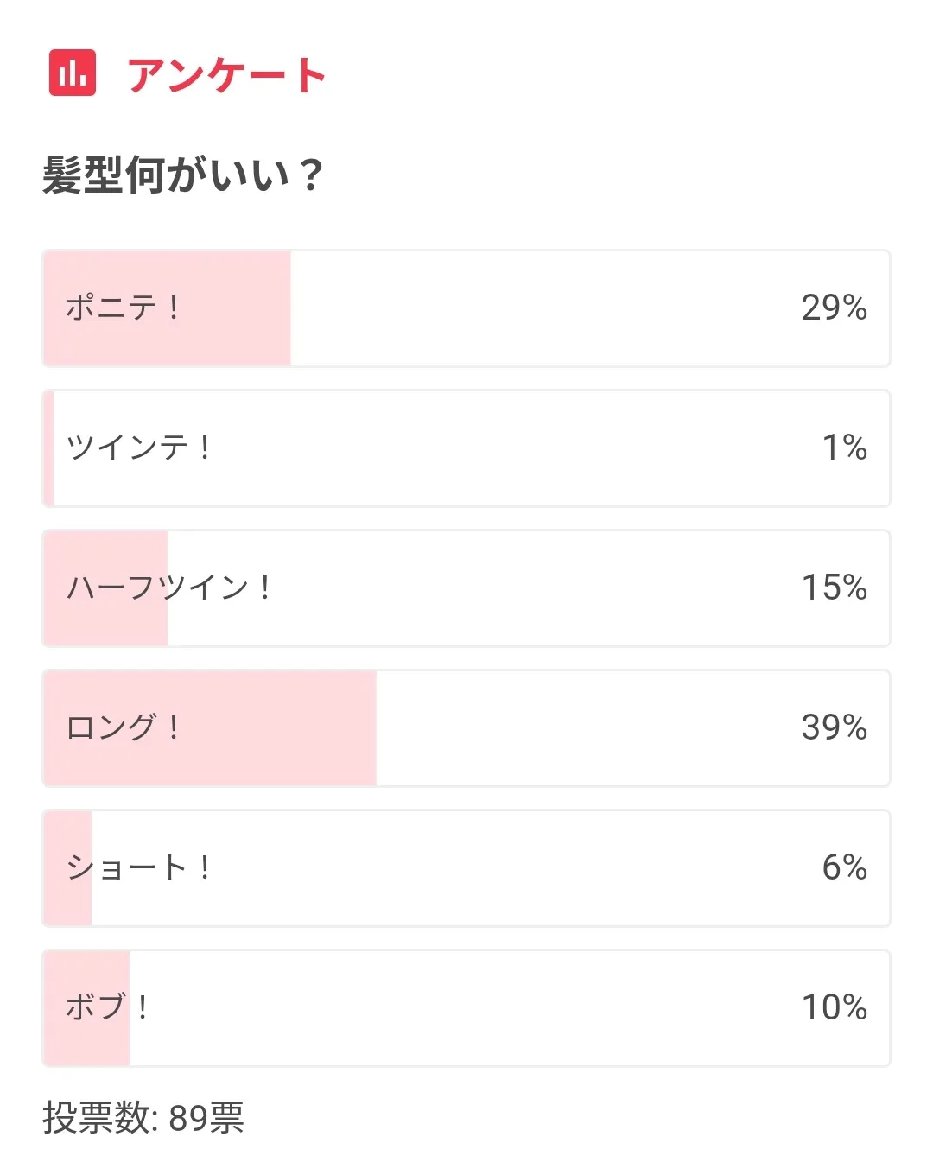Click the 6% result percentage
933x1175 pixels.
click(844, 867)
